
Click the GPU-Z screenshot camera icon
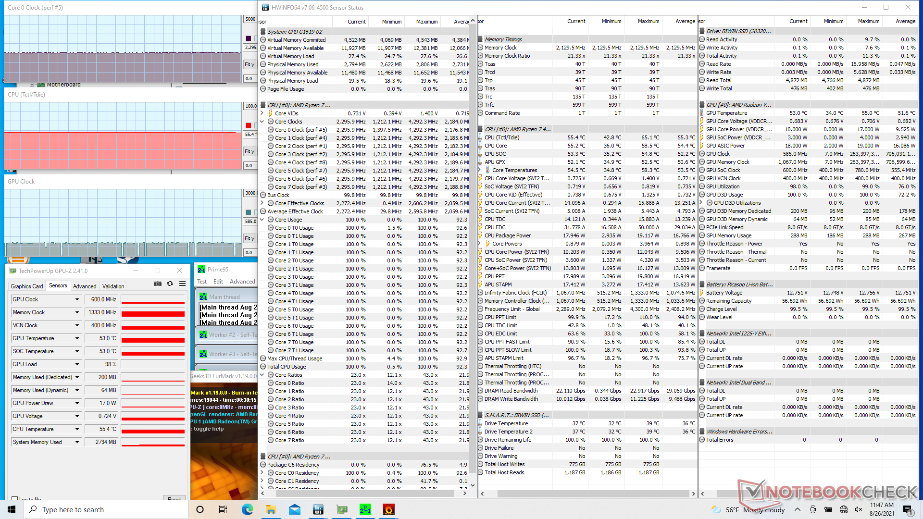[x=158, y=284]
